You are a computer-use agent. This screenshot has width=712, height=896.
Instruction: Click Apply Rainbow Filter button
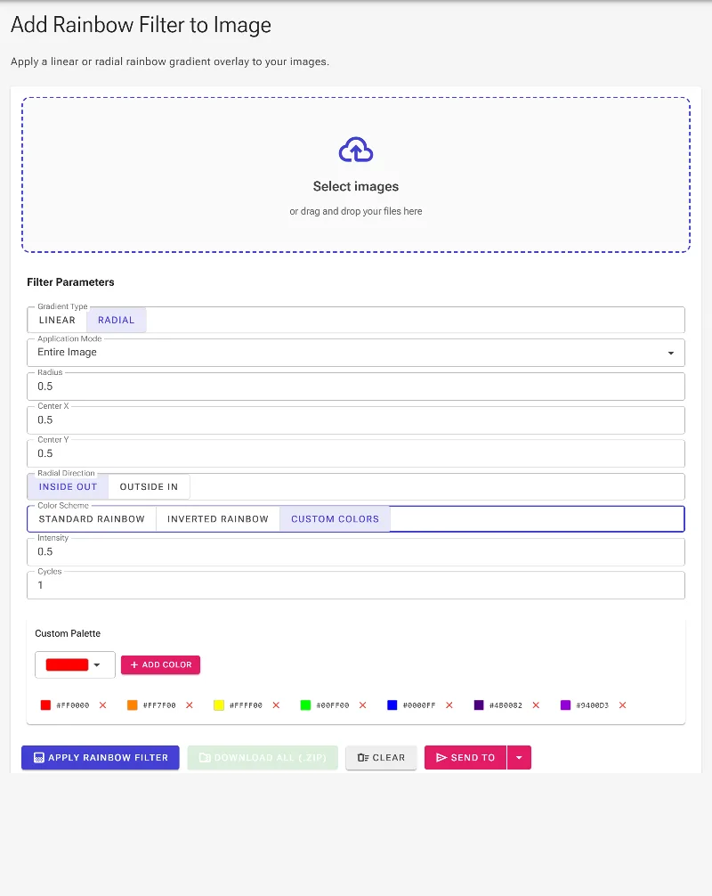[x=101, y=758]
